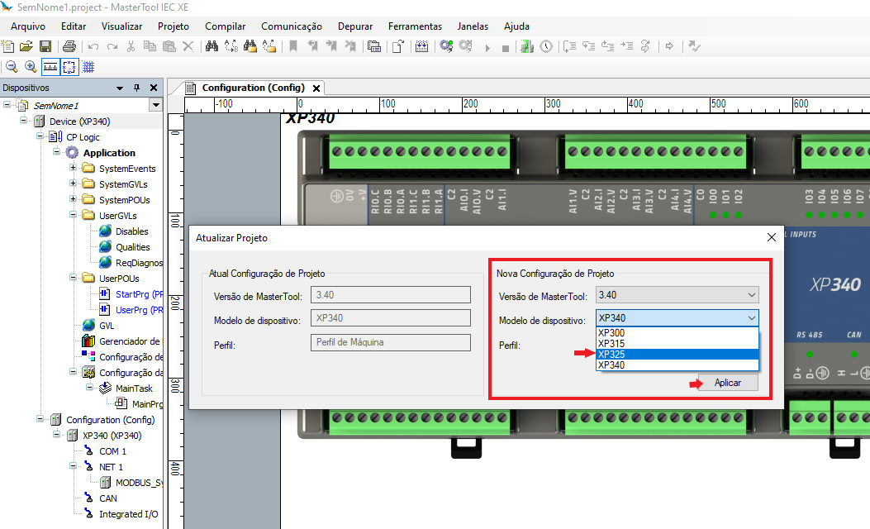Click the New File toolbar icon
Viewport: 870px width, 529px height.
point(7,46)
